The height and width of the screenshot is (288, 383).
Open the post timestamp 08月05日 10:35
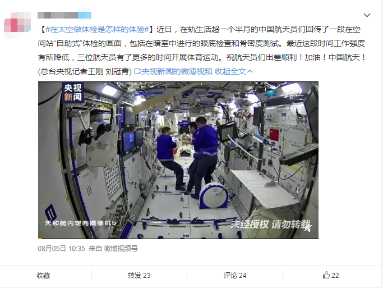[x=61, y=249]
